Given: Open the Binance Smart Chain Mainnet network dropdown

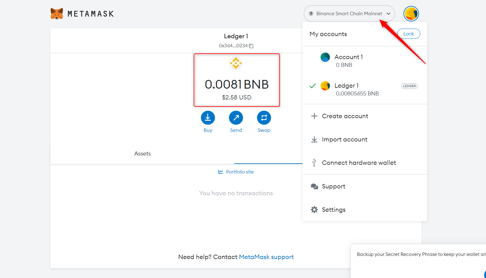Looking at the screenshot, I should tap(349, 14).
